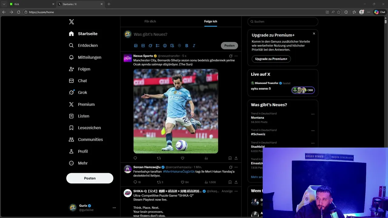Click the browser address bar
The width and height of the screenshot is (388, 218).
[x=173, y=12]
